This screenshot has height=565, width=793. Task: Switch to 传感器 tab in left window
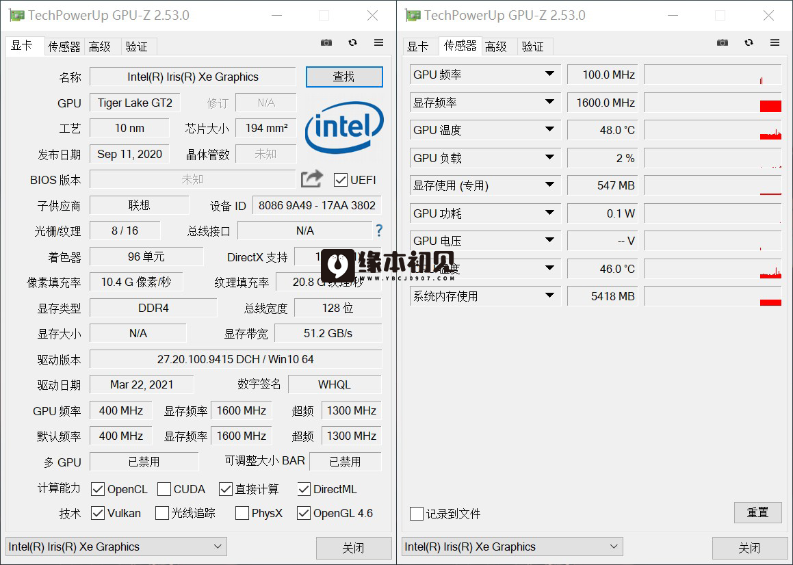tap(64, 47)
